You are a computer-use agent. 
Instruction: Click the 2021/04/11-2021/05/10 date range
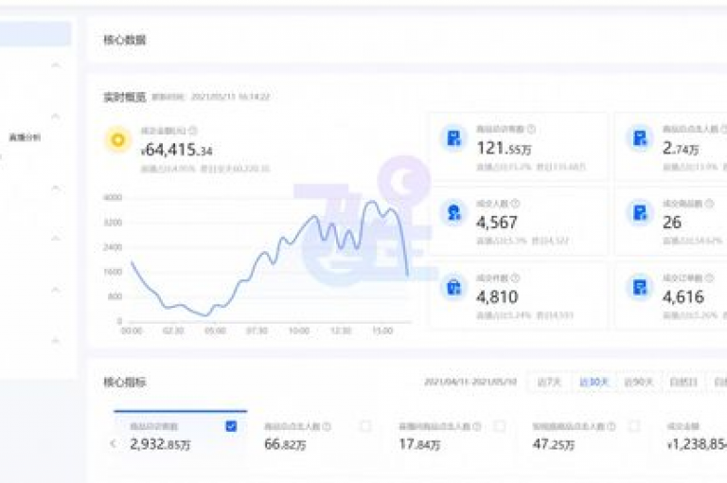click(x=470, y=382)
